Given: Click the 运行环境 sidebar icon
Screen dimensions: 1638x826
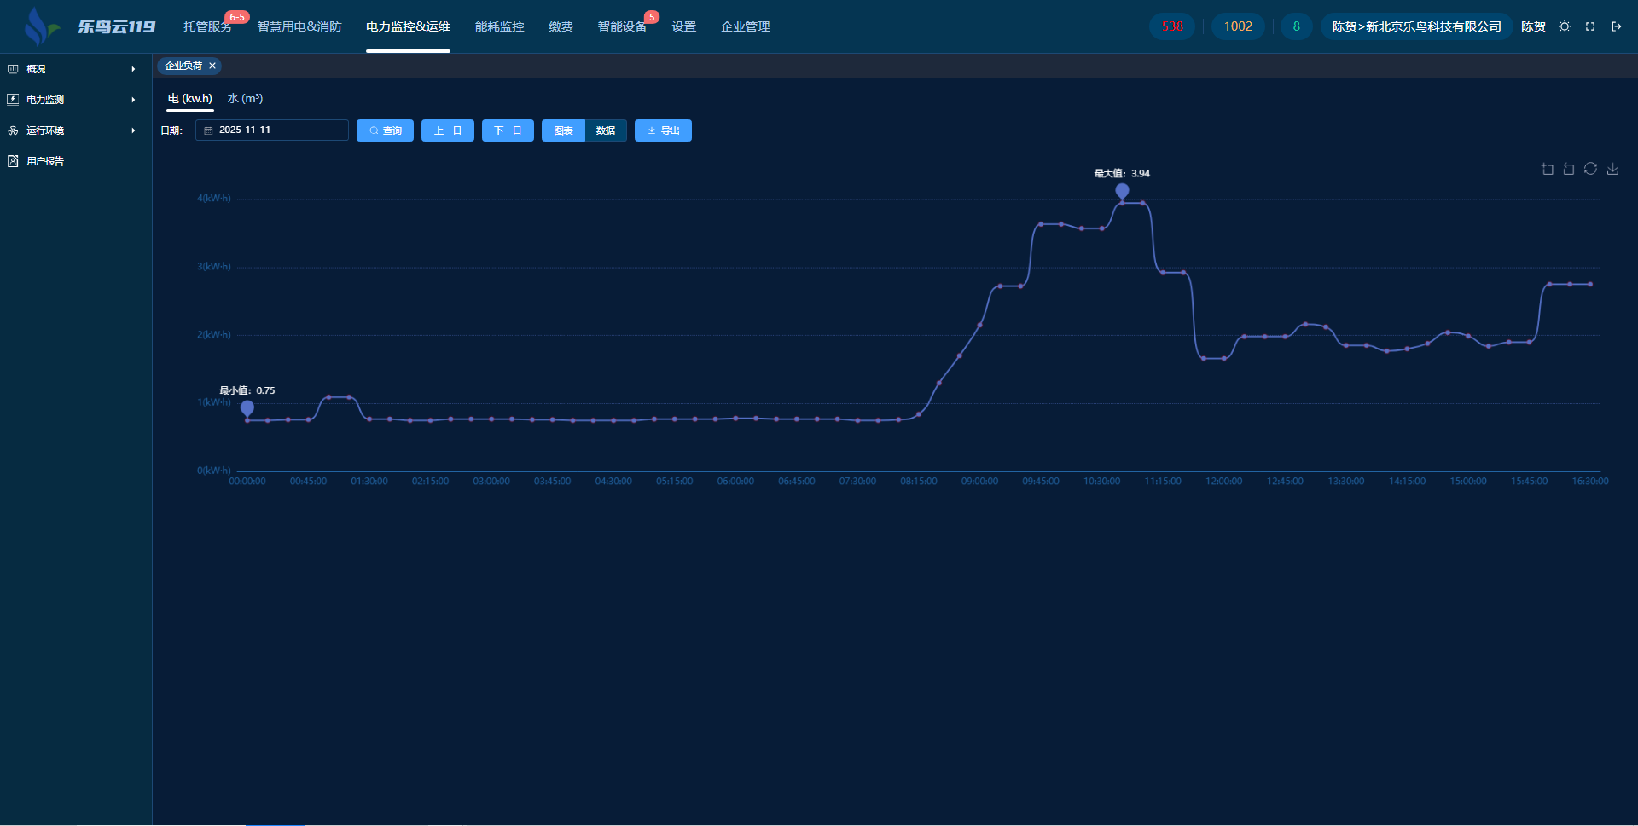Looking at the screenshot, I should 13,130.
